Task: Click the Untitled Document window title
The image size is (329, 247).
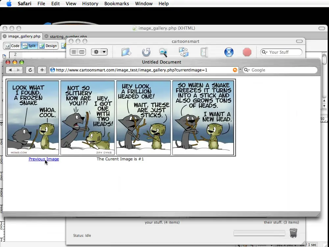Action: (162, 62)
